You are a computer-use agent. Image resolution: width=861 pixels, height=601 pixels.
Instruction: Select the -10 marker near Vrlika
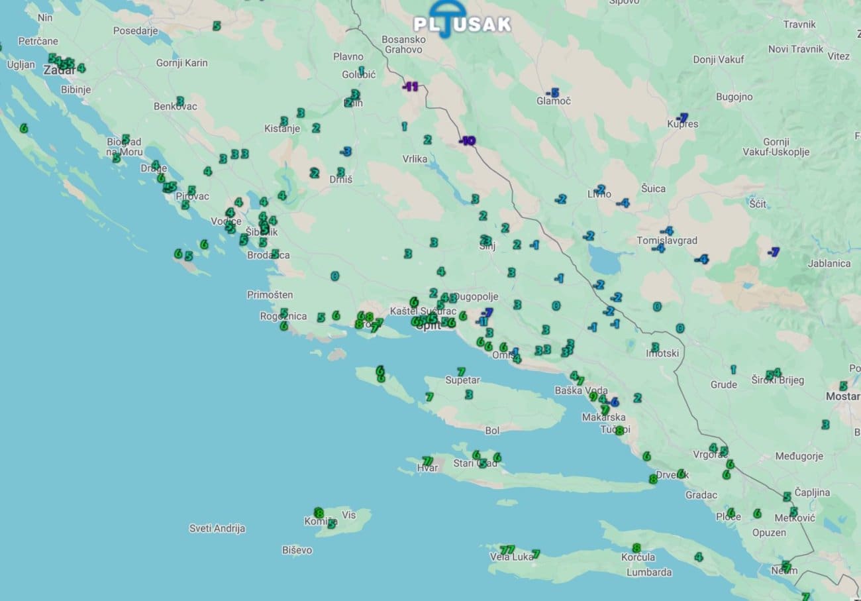pos(468,140)
